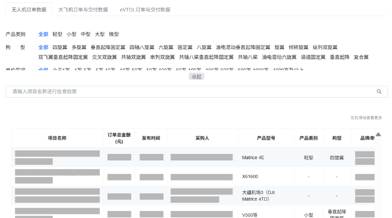Filter product category by 轻型
Screen dimensions: 392x218
point(57,34)
